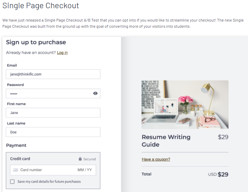
Task: Click 'Save my card details for future purchases' text
Action: 49,181
